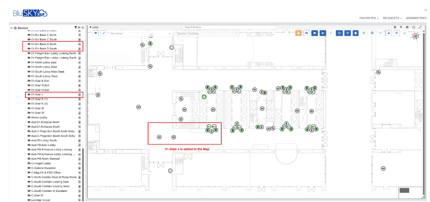430x202 pixels.
Task: Click the outlined circle target toolbar icon
Action: (396, 33)
